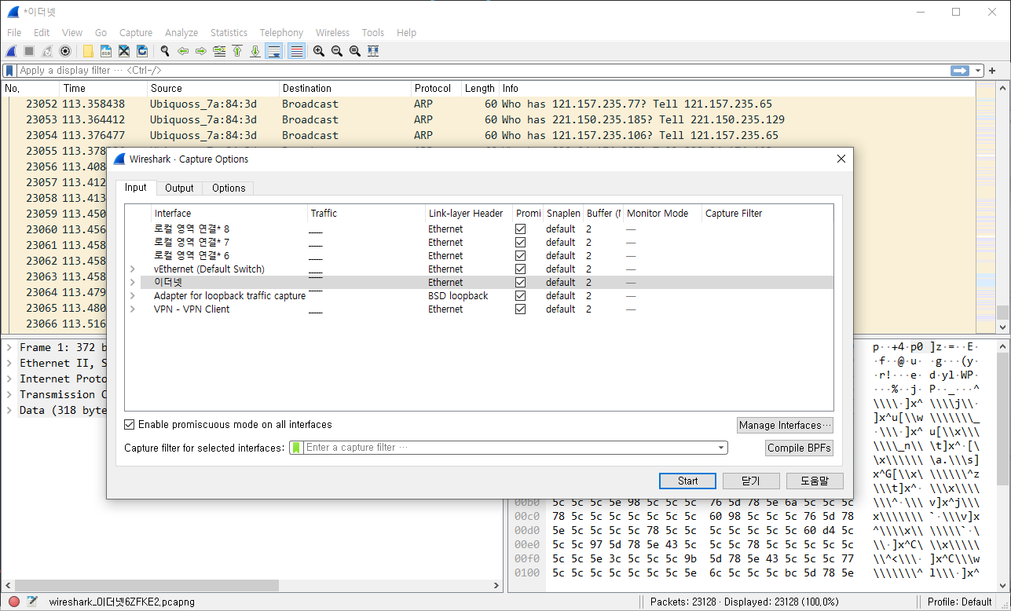This screenshot has width=1011, height=611.
Task: Restart the current capture from the toolbar
Action: (47, 51)
